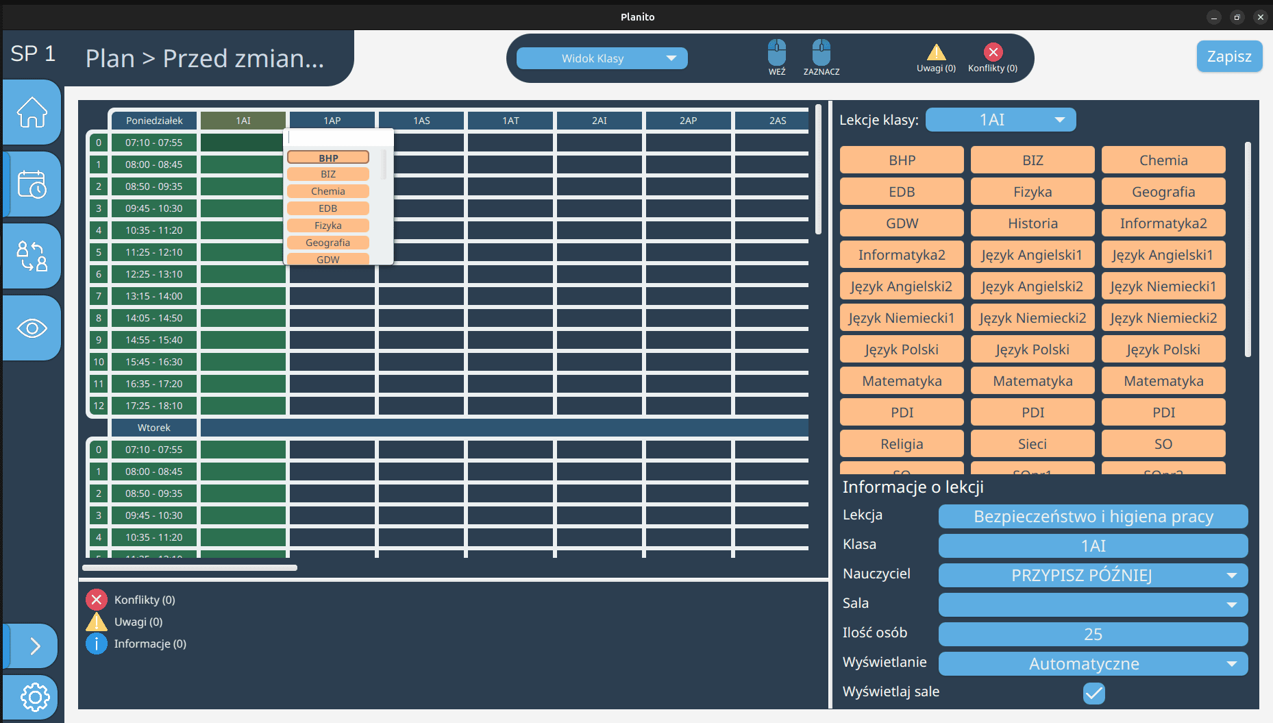Viewport: 1273px width, 723px height.
Task: Choose Chemia in the popup lesson list
Action: [x=328, y=191]
